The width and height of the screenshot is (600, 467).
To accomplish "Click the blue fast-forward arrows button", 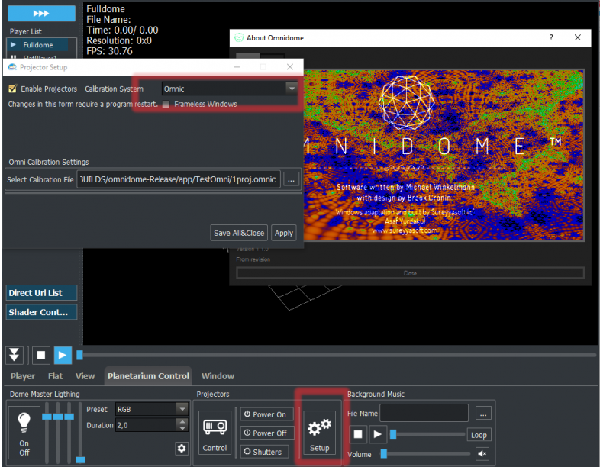I will tap(41, 14).
